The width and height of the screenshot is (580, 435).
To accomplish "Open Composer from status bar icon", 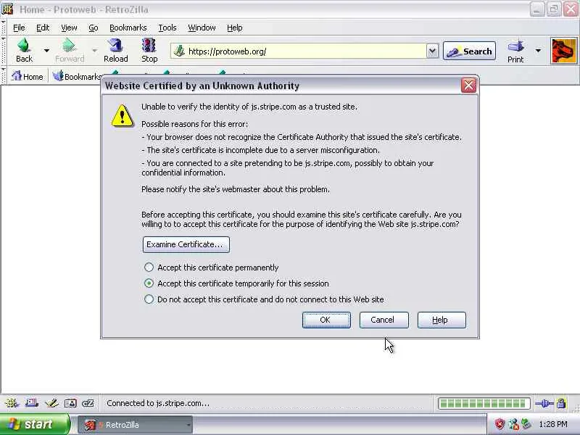I will 51,403.
